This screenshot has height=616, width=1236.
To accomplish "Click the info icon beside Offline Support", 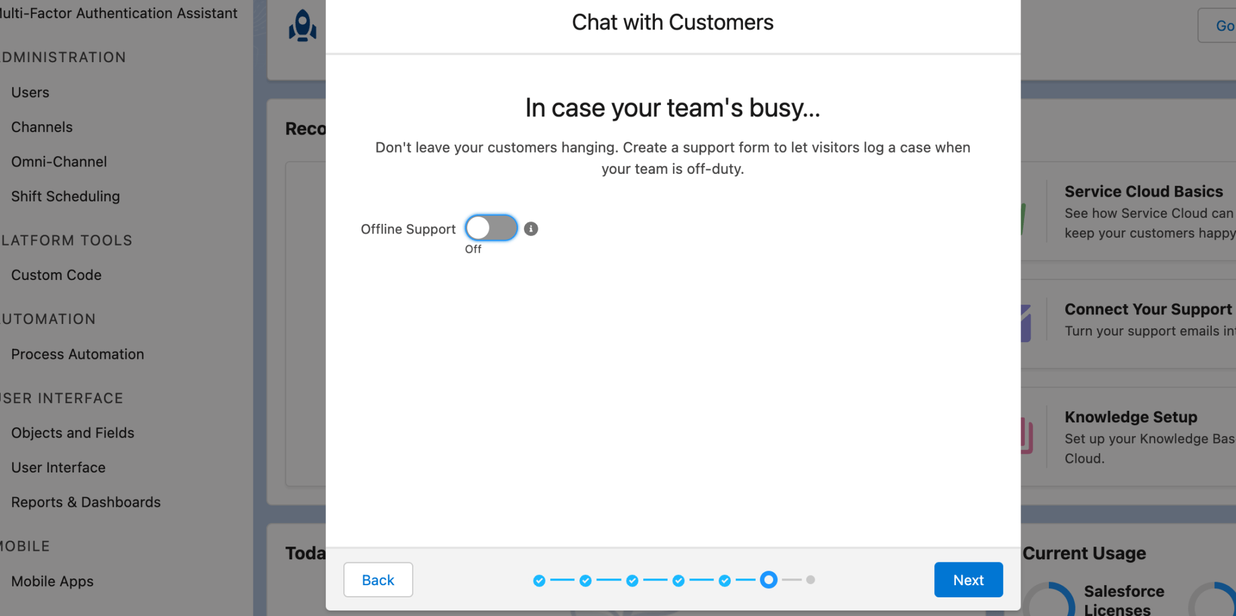I will pos(531,228).
